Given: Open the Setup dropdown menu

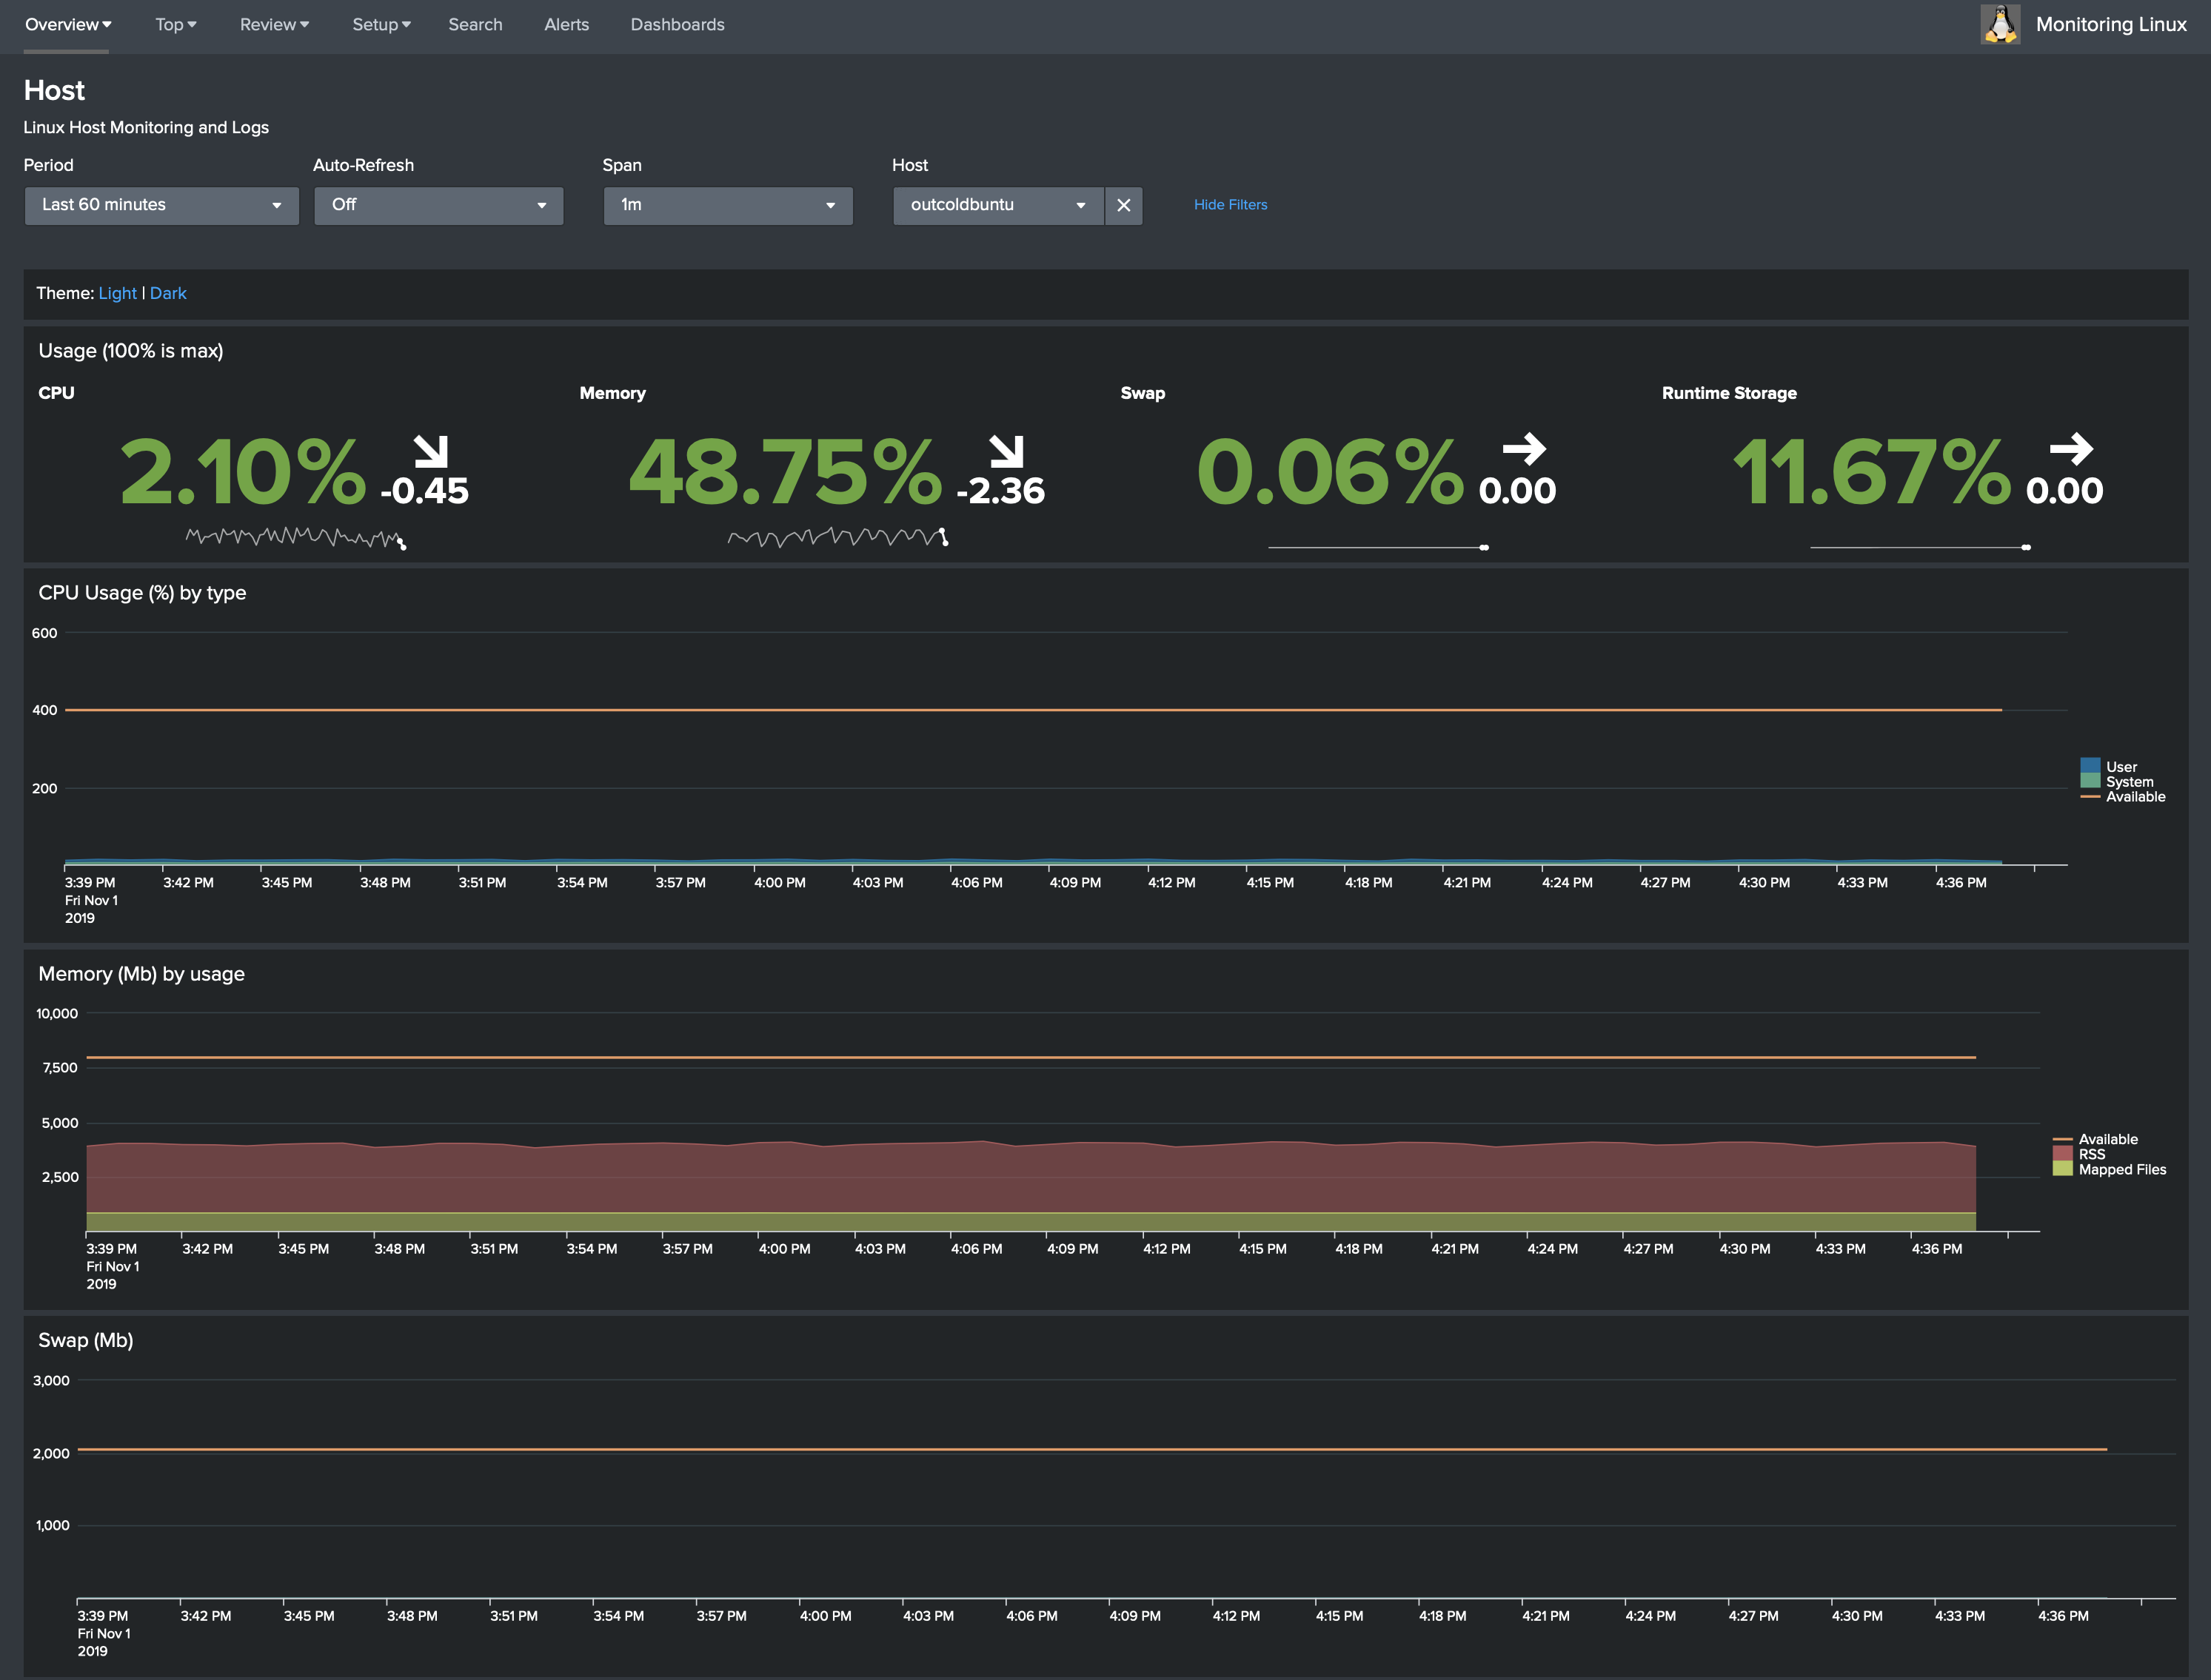Looking at the screenshot, I should click(376, 23).
